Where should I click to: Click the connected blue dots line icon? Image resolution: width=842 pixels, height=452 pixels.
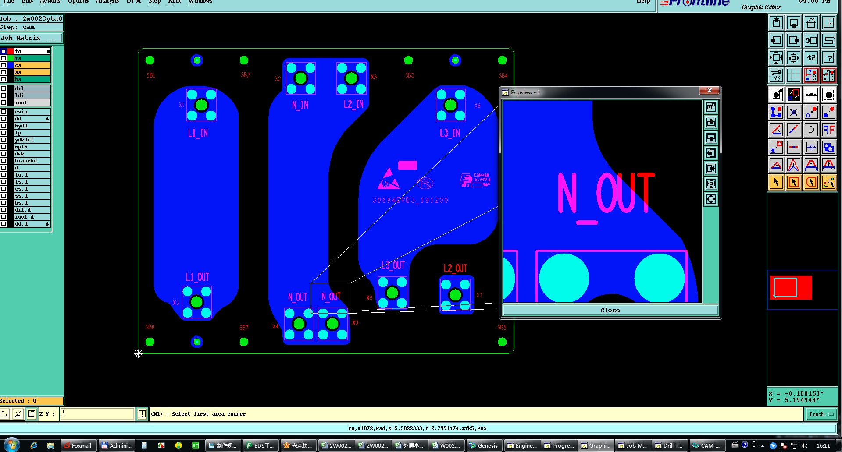[776, 112]
